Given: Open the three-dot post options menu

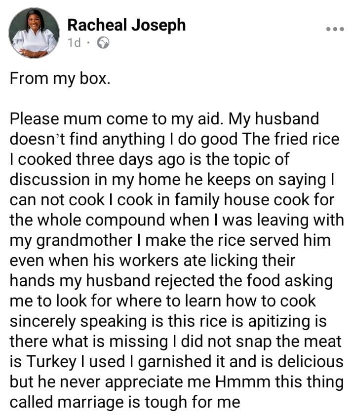Looking at the screenshot, I should pos(334,29).
